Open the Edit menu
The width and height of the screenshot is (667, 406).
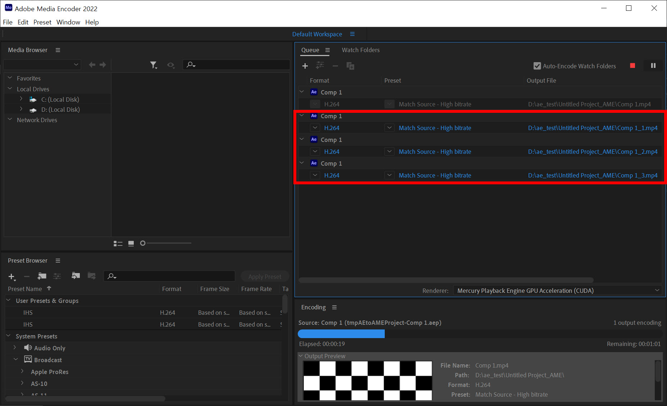23,22
